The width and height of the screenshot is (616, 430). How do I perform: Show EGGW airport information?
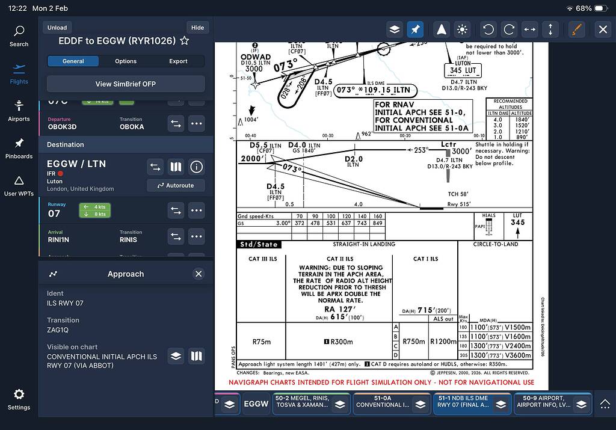(x=197, y=167)
